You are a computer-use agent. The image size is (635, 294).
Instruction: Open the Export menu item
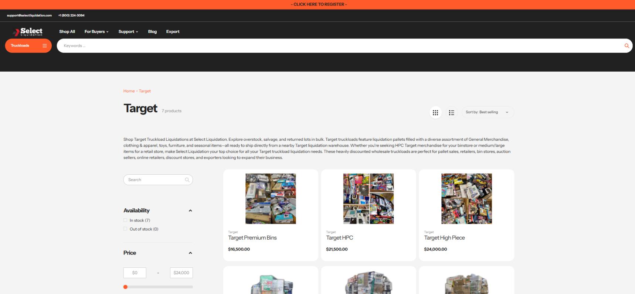point(173,32)
